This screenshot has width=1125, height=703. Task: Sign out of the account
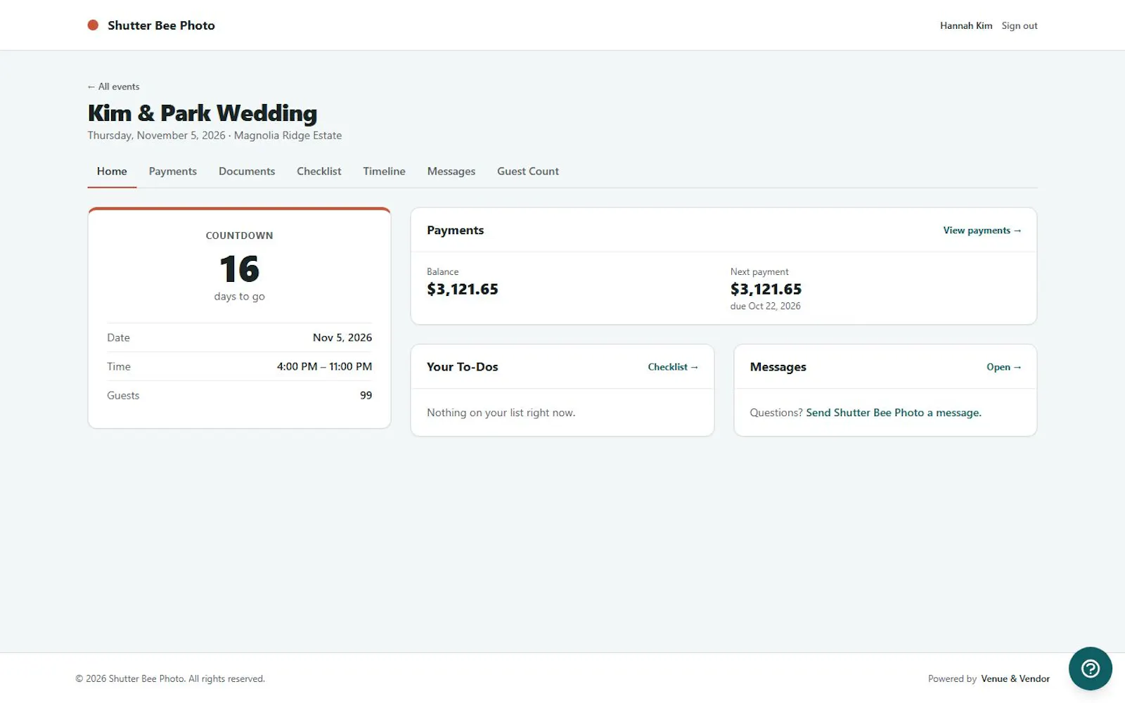pos(1019,26)
